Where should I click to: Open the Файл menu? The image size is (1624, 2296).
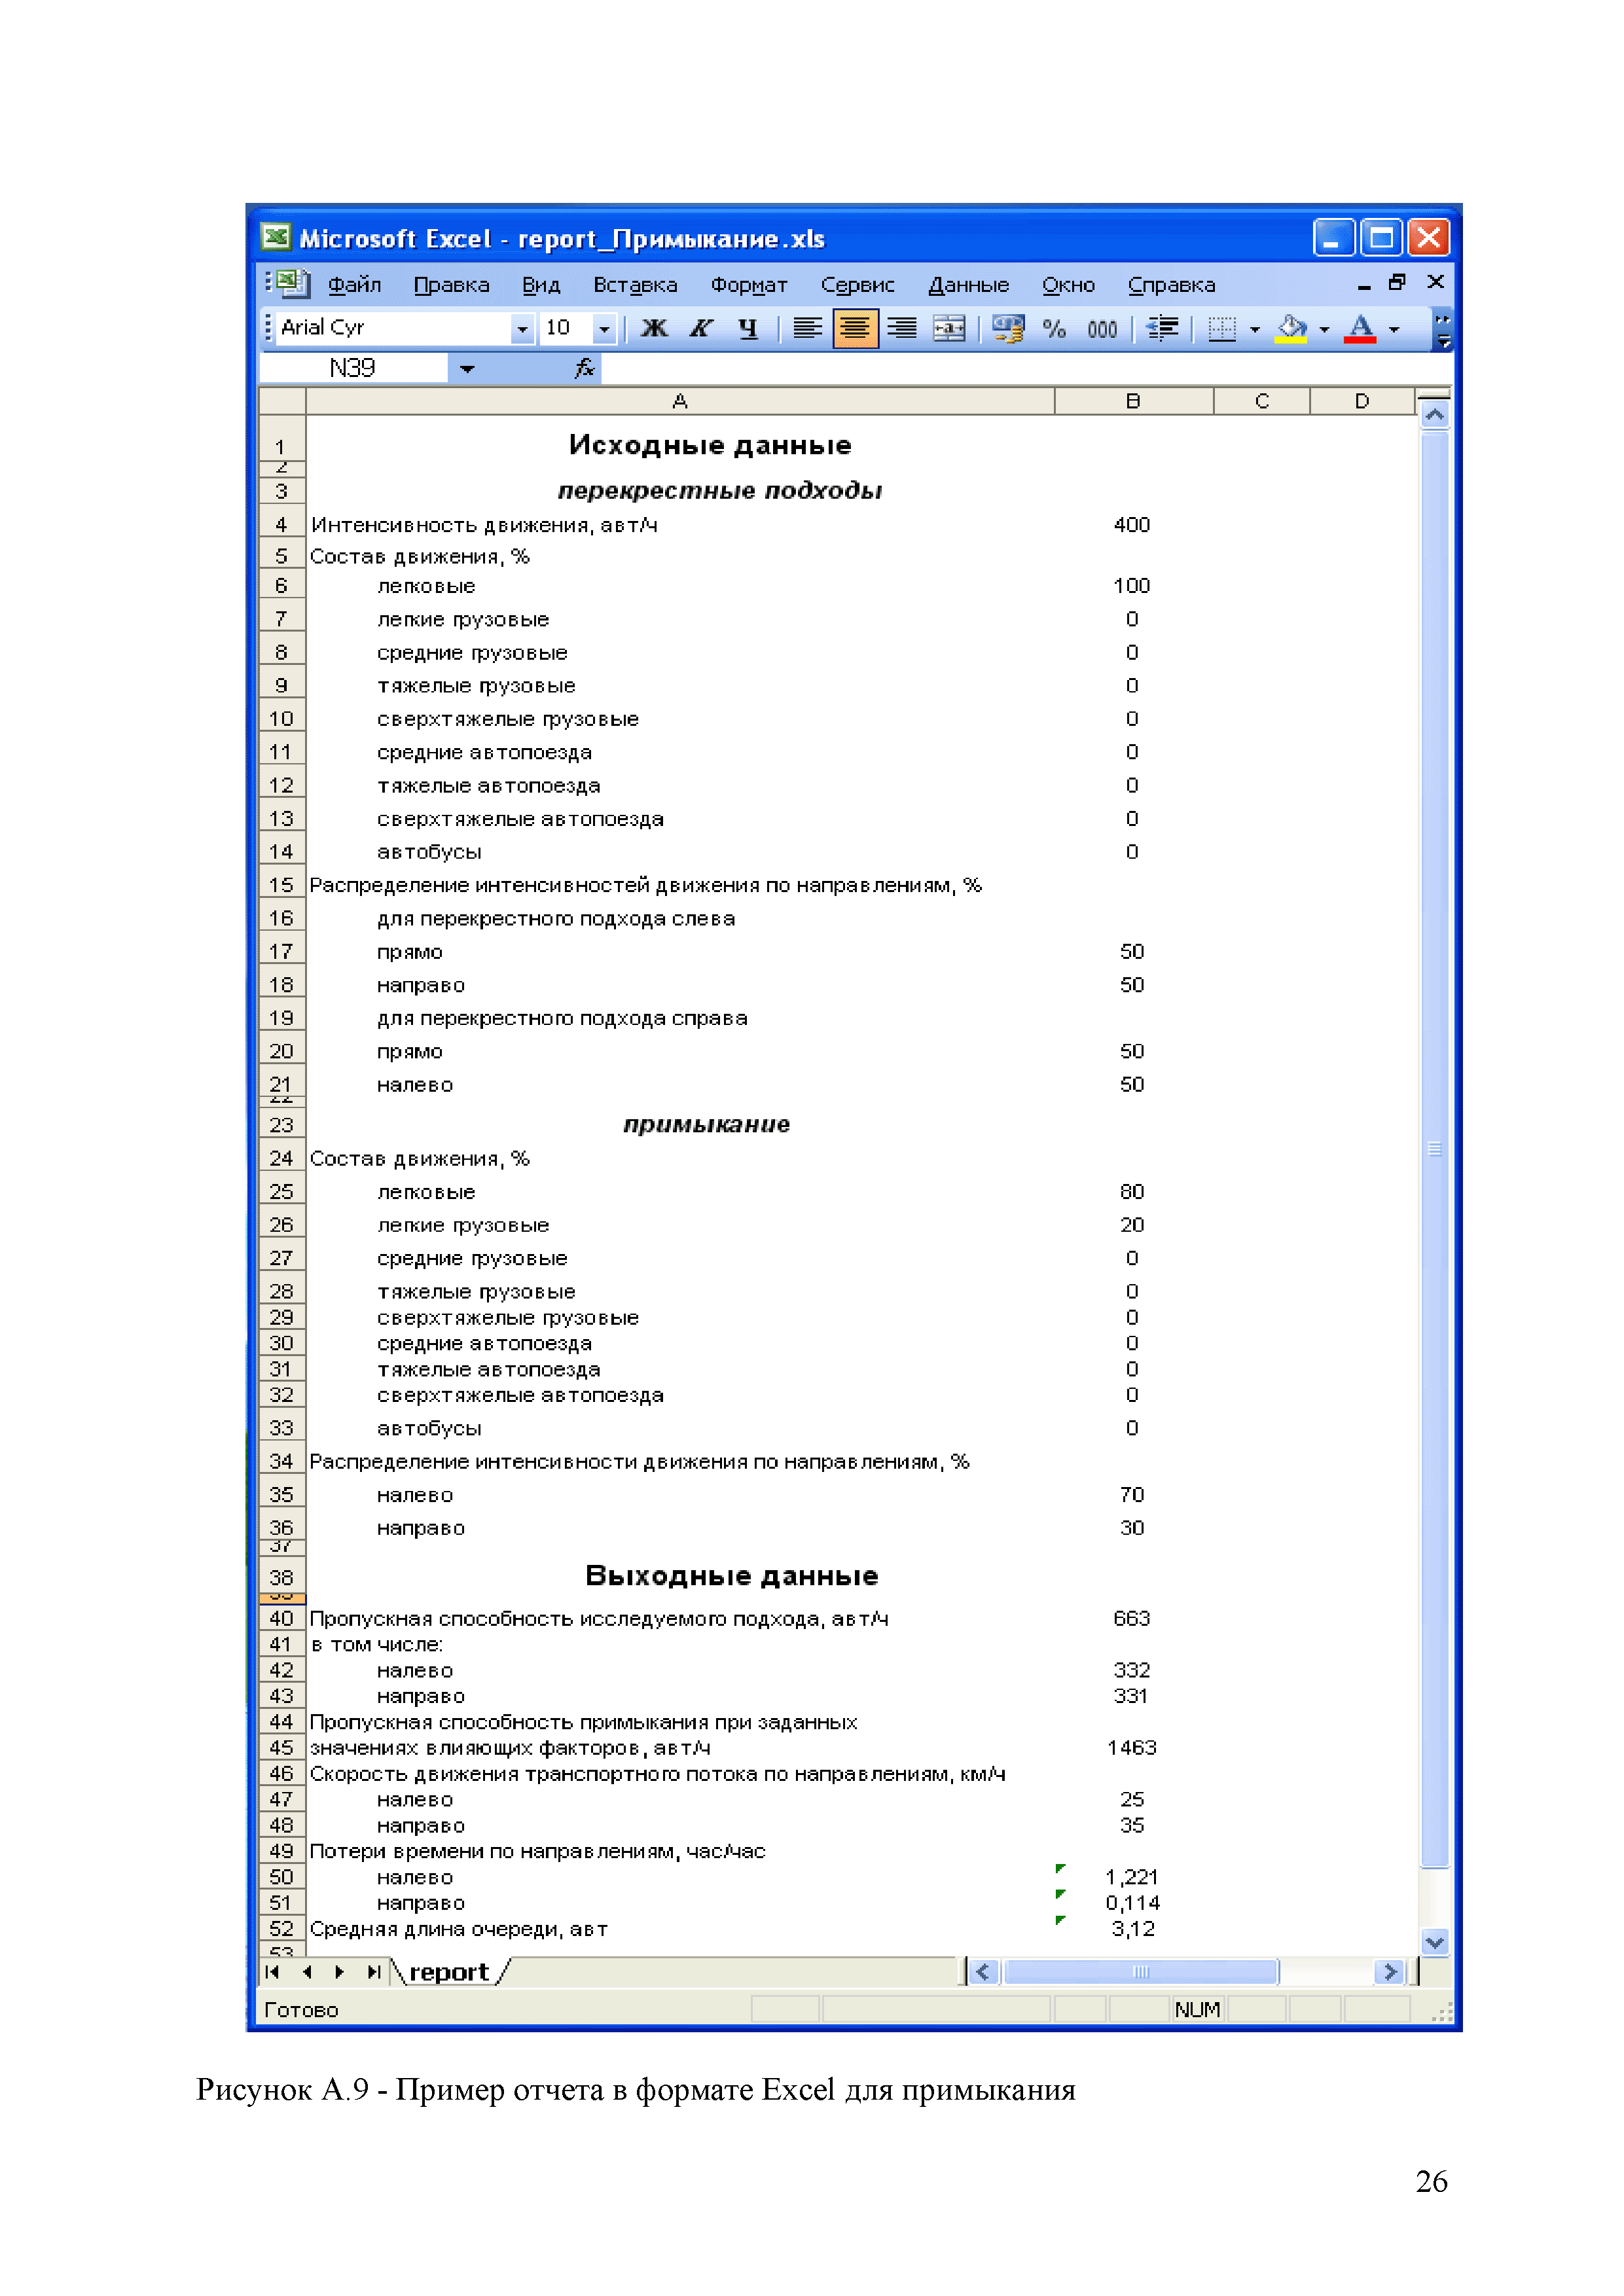pos(355,285)
